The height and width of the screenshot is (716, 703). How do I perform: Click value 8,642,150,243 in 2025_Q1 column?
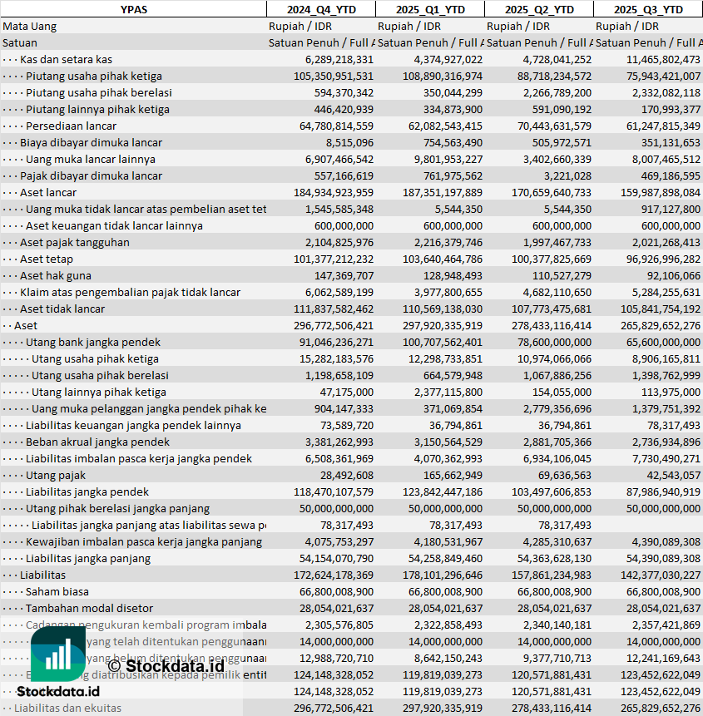click(x=448, y=659)
